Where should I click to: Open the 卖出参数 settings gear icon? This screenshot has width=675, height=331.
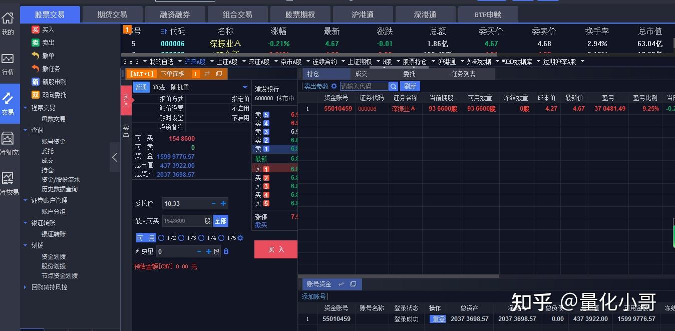[333, 86]
